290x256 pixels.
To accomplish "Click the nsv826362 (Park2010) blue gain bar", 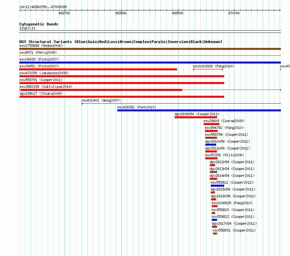I will click(x=199, y=110).
